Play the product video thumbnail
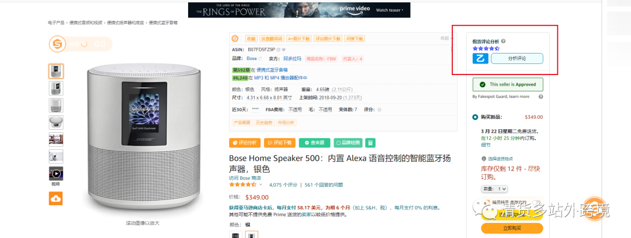Image resolution: width=631 pixels, height=238 pixels. tap(56, 173)
